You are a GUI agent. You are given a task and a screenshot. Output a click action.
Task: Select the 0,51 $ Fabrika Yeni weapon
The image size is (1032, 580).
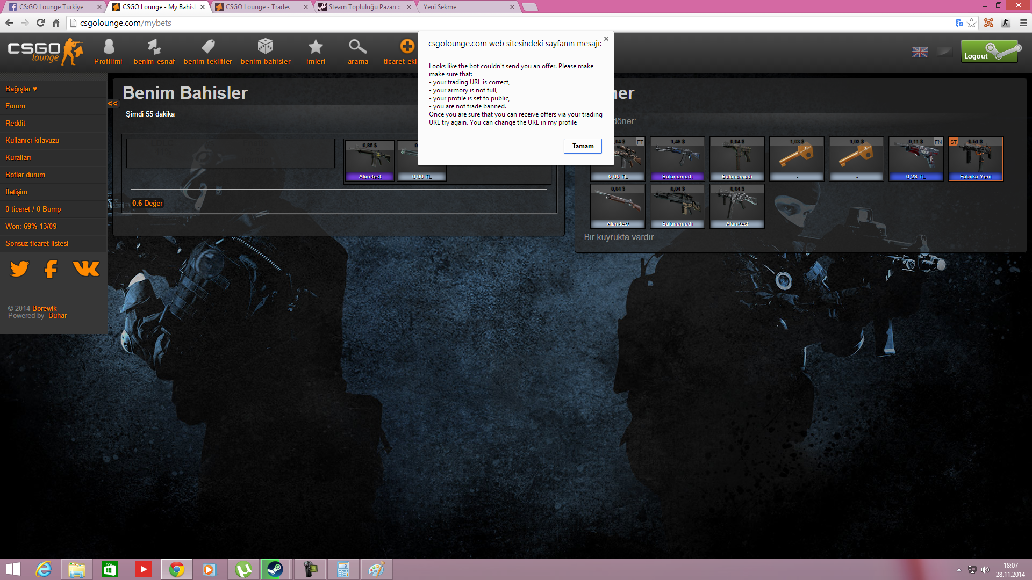(976, 159)
